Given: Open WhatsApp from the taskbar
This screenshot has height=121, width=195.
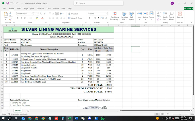Looking at the screenshot, I should (x=103, y=118).
